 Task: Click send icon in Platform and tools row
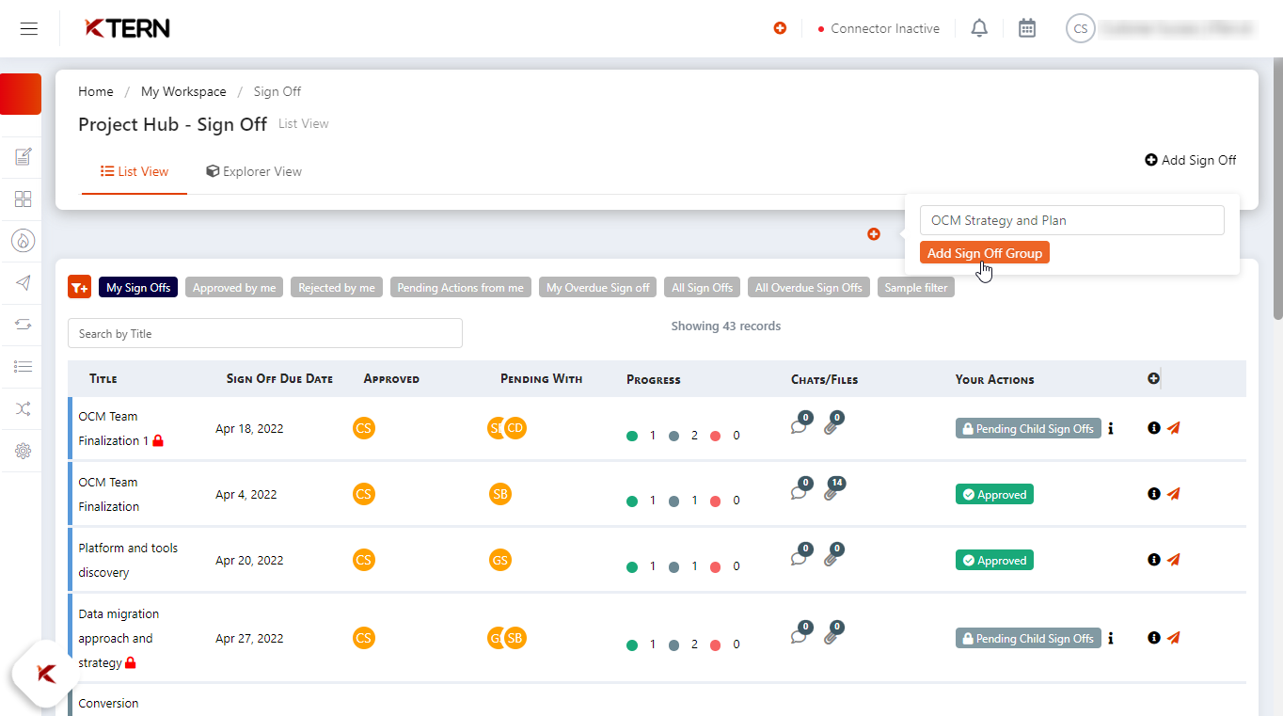point(1173,560)
